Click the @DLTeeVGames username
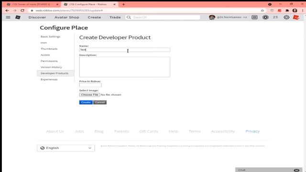This screenshot has width=306, height=172. point(229,17)
